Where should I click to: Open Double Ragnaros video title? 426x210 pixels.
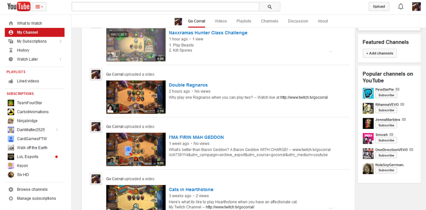(x=188, y=85)
